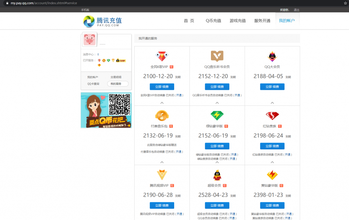The width and height of the screenshot is (349, 220).
Task: Click the red 年 badge beside 绿钻豪华版
Action: tap(226, 126)
